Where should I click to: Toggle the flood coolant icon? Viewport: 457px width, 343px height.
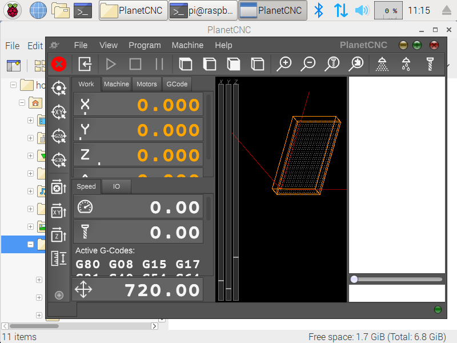(x=406, y=64)
